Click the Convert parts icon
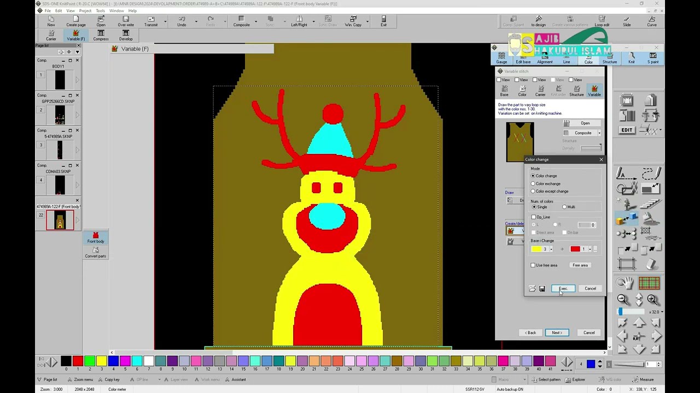Screen dimensions: 700x393 pos(95,252)
